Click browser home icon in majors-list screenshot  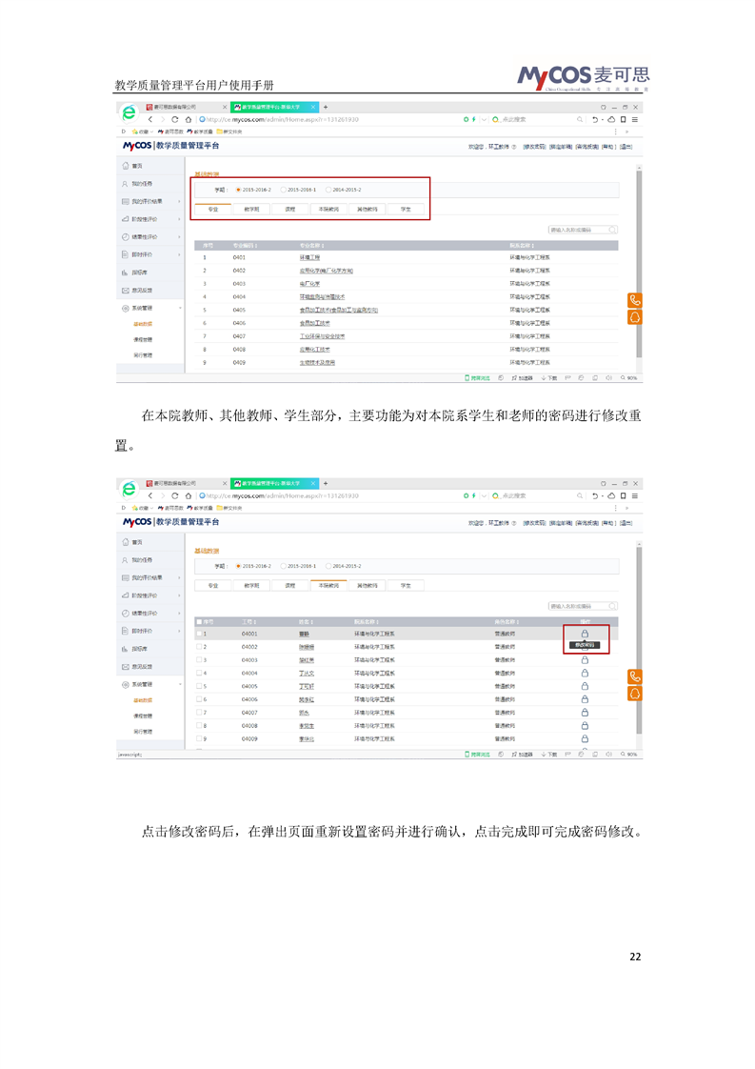[189, 119]
